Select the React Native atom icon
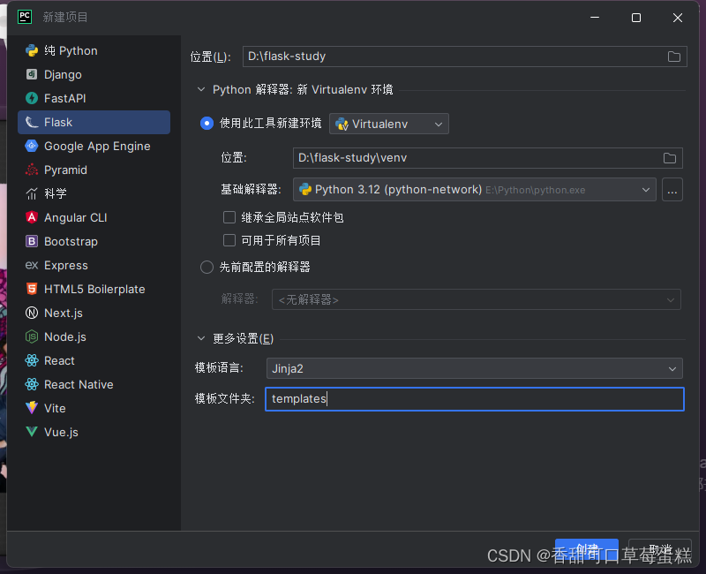 [32, 384]
